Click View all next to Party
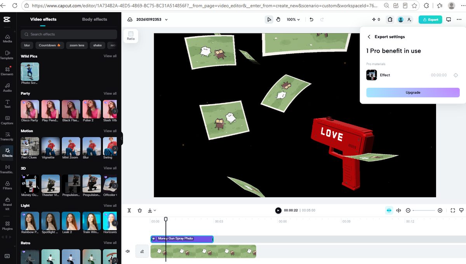Screen dimensions: 466x264 tap(110, 94)
